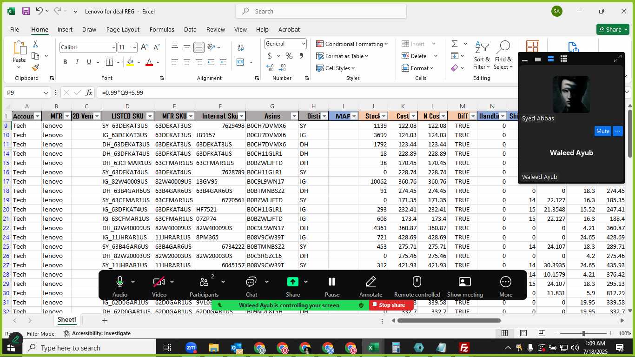Expand the Name Box P9 dropdown
Screen dimensions: 635x357
(46, 93)
